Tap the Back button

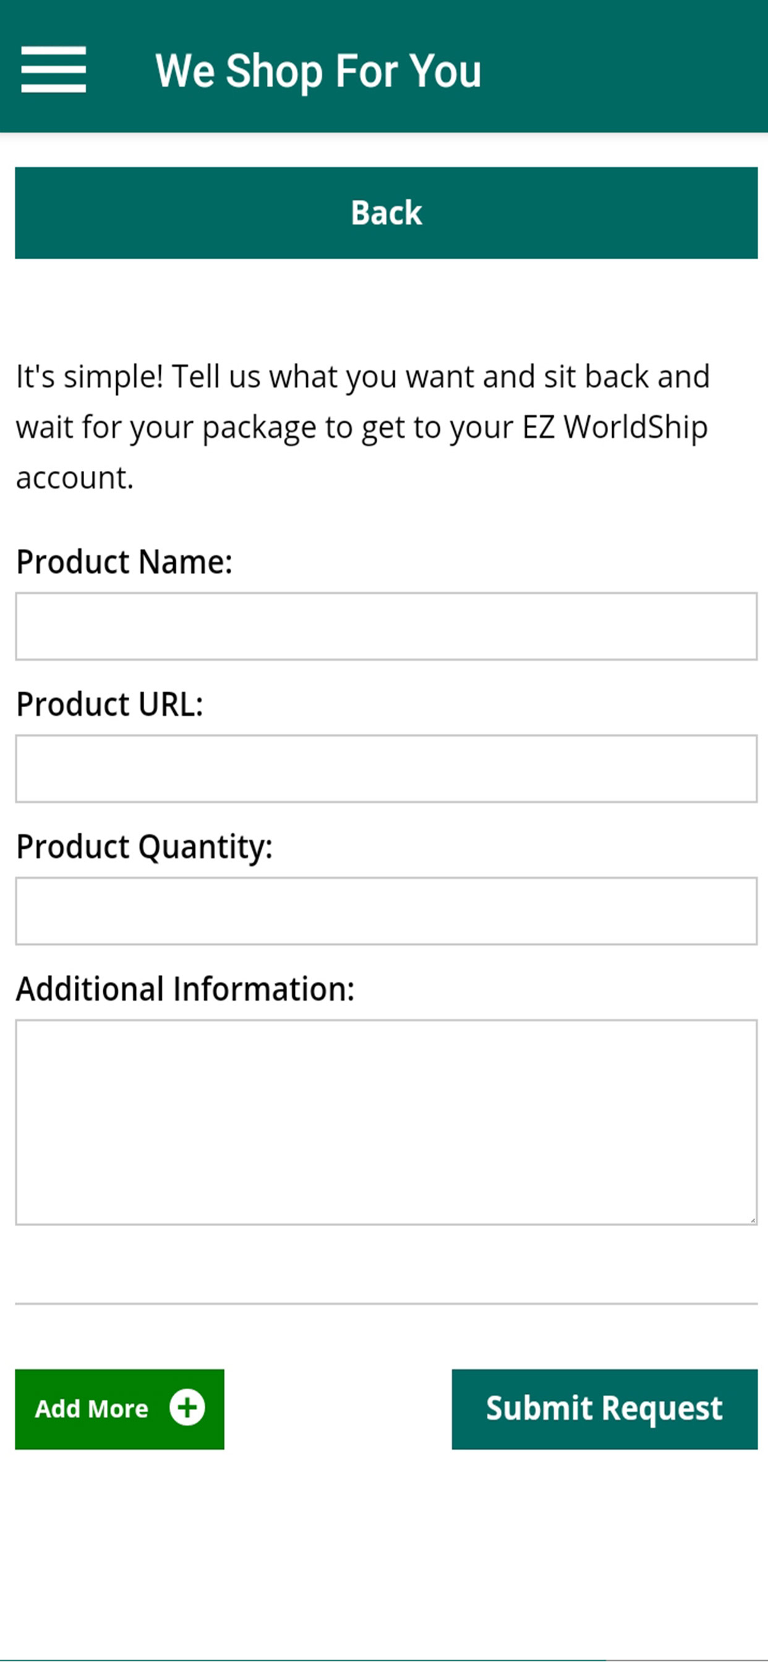tap(386, 213)
